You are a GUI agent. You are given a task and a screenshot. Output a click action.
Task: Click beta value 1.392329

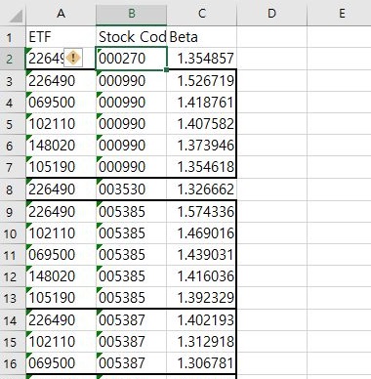coord(201,298)
